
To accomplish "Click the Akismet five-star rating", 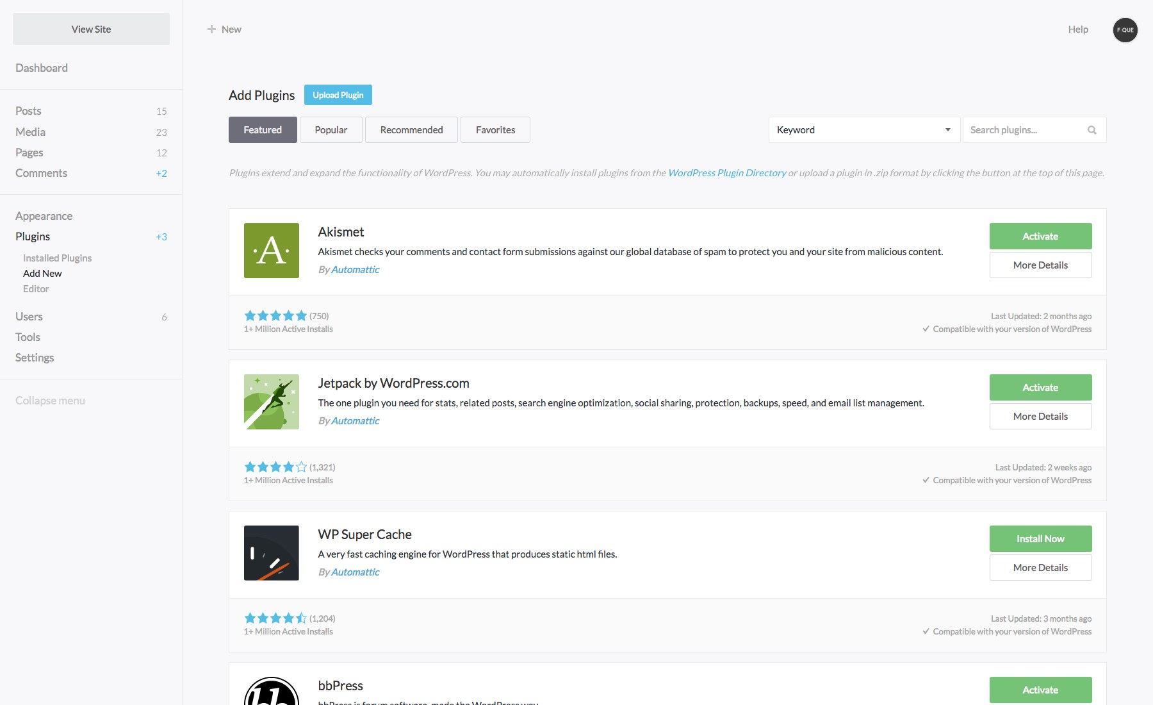I will (x=275, y=316).
